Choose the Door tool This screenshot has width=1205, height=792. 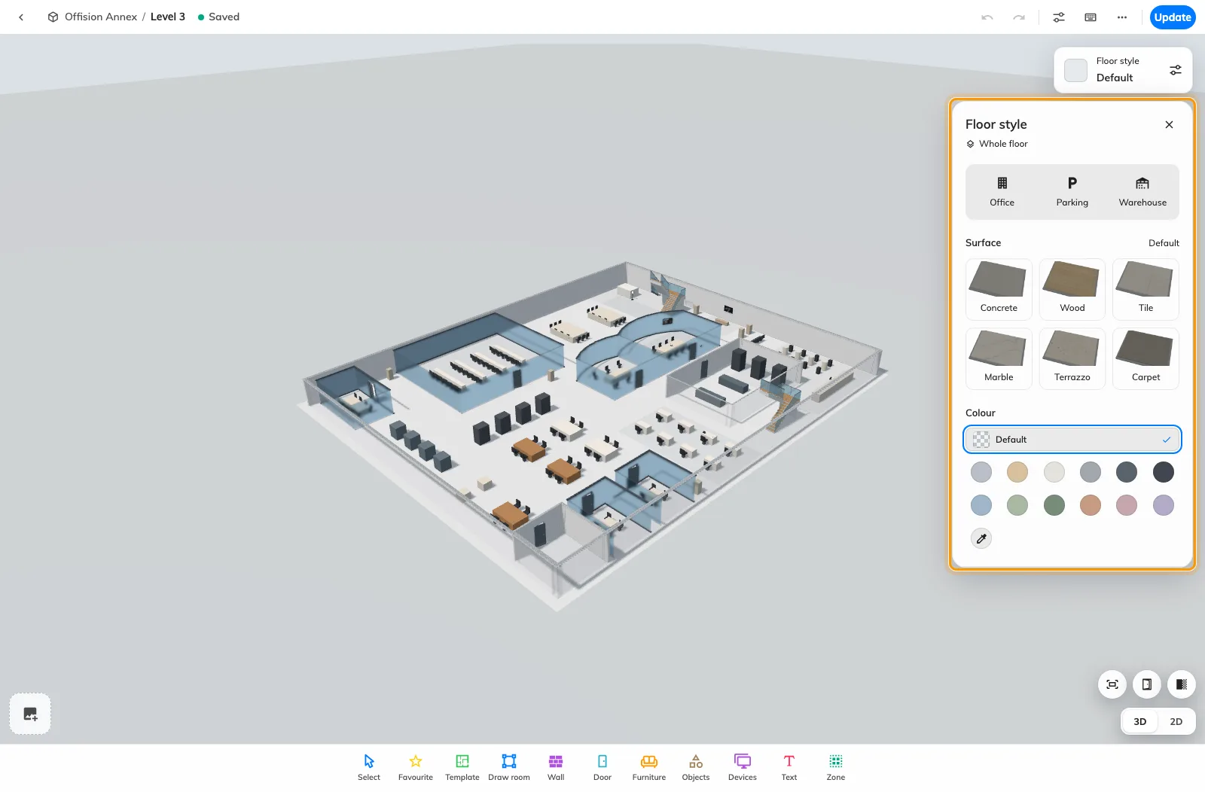[x=602, y=767]
